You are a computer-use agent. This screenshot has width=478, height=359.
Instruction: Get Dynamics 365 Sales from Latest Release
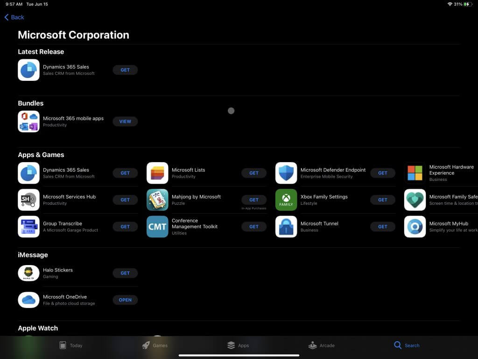(x=125, y=70)
